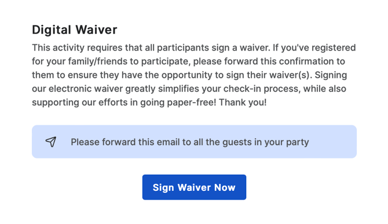Image resolution: width=388 pixels, height=224 pixels.
Task: Click the forward email notice banner
Action: [x=194, y=142]
